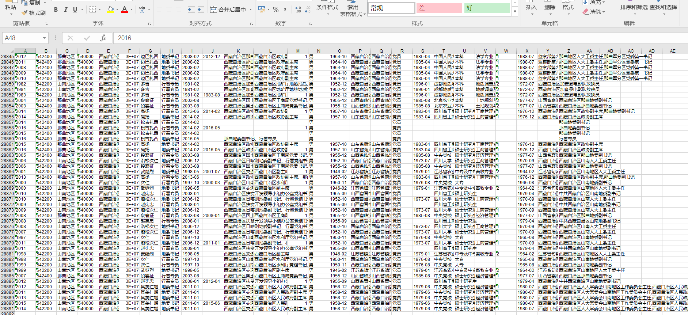
Task: Confirm entry with the checkmark icon
Action: tap(87, 38)
